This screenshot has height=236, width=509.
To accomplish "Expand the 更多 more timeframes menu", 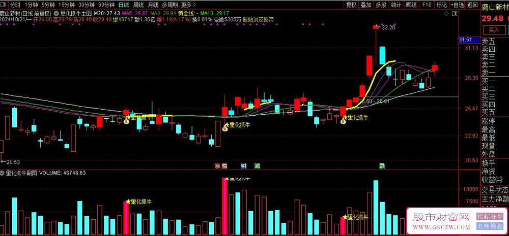I will pos(189,5).
